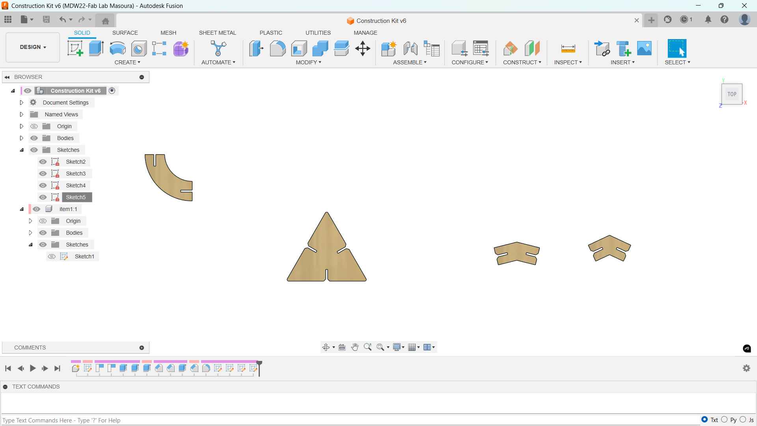Jump to the timeline end
Screen dimensions: 757x426
[58, 368]
